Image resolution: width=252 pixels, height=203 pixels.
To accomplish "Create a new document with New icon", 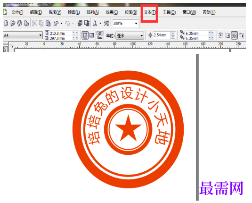I will tap(6, 23).
